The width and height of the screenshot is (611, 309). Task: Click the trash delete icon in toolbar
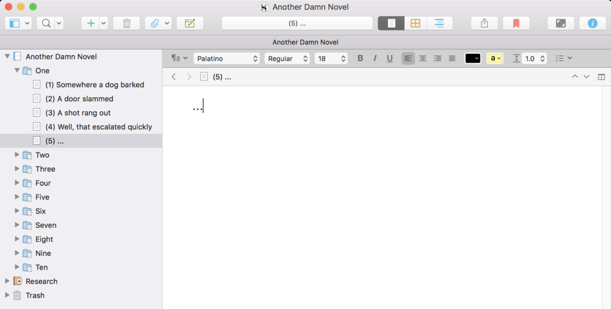(126, 23)
